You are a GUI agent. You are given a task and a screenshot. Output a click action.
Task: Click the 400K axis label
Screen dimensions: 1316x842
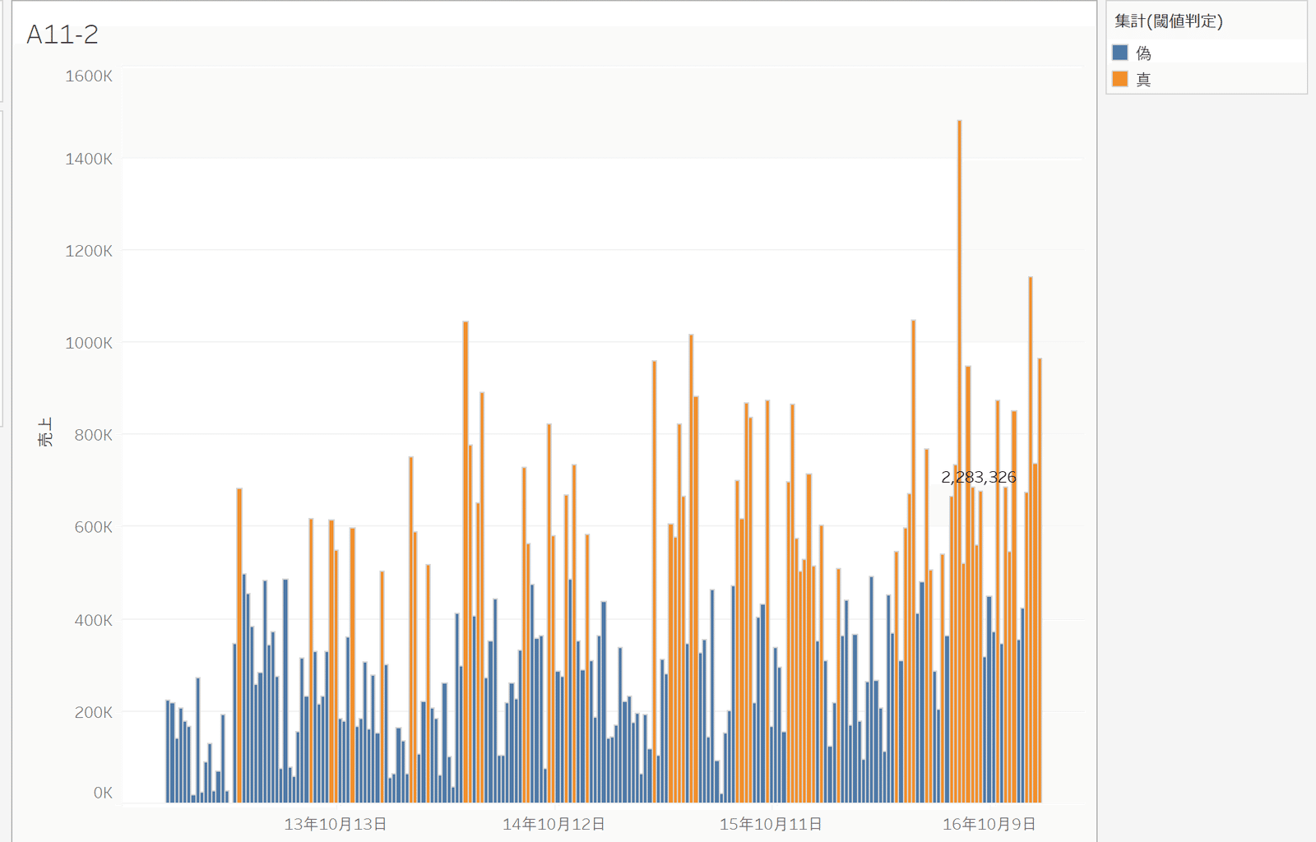coord(93,620)
